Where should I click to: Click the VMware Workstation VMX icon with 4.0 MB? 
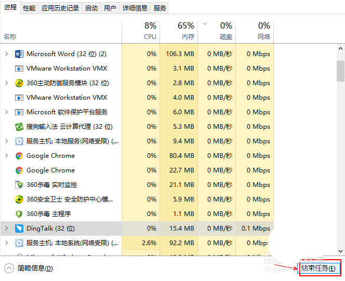(x=19, y=98)
